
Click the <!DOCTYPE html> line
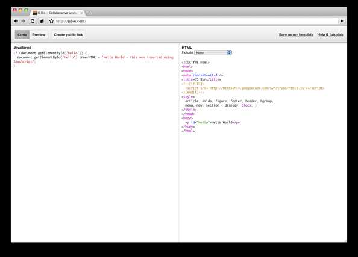click(x=196, y=62)
